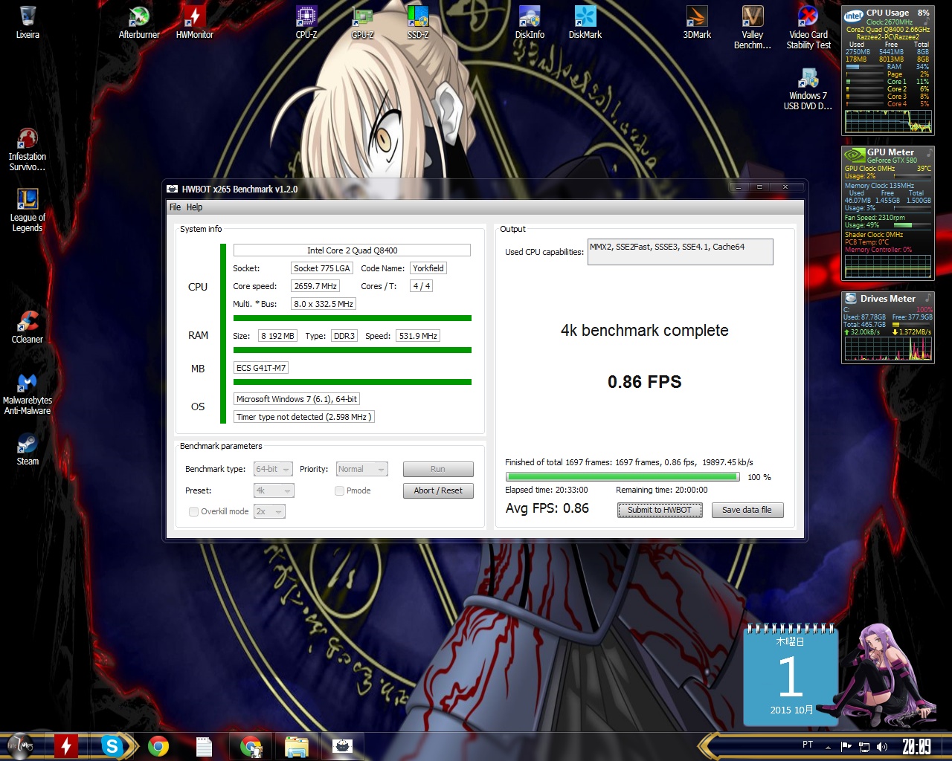Toggle the Overkill mode checkbox
Image resolution: width=952 pixels, height=761 pixels.
point(193,511)
